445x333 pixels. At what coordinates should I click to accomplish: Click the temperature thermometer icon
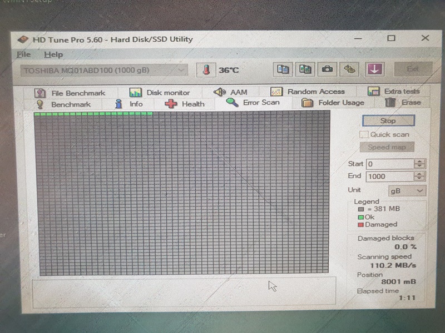[206, 70]
